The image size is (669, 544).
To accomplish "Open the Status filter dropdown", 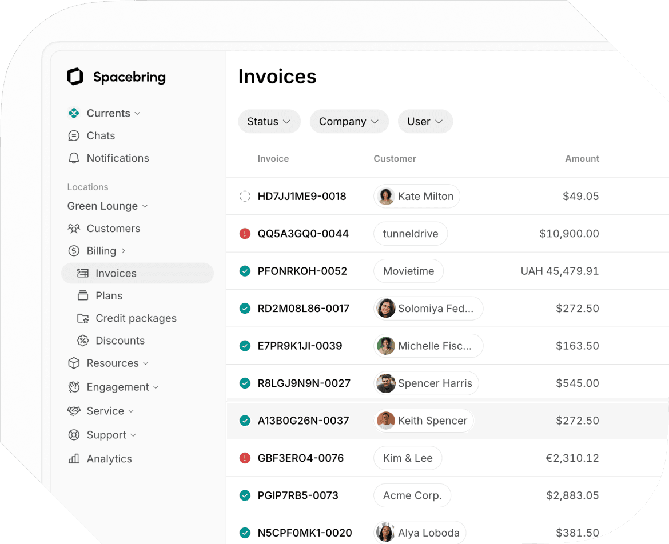I will tap(269, 122).
